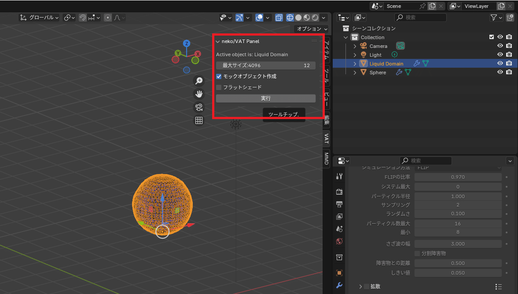This screenshot has width=518, height=294.
Task: Switch to MMD sidebar tab
Action: [x=327, y=158]
